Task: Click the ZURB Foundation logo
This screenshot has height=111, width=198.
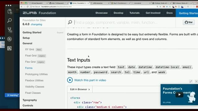Action: coord(39,13)
